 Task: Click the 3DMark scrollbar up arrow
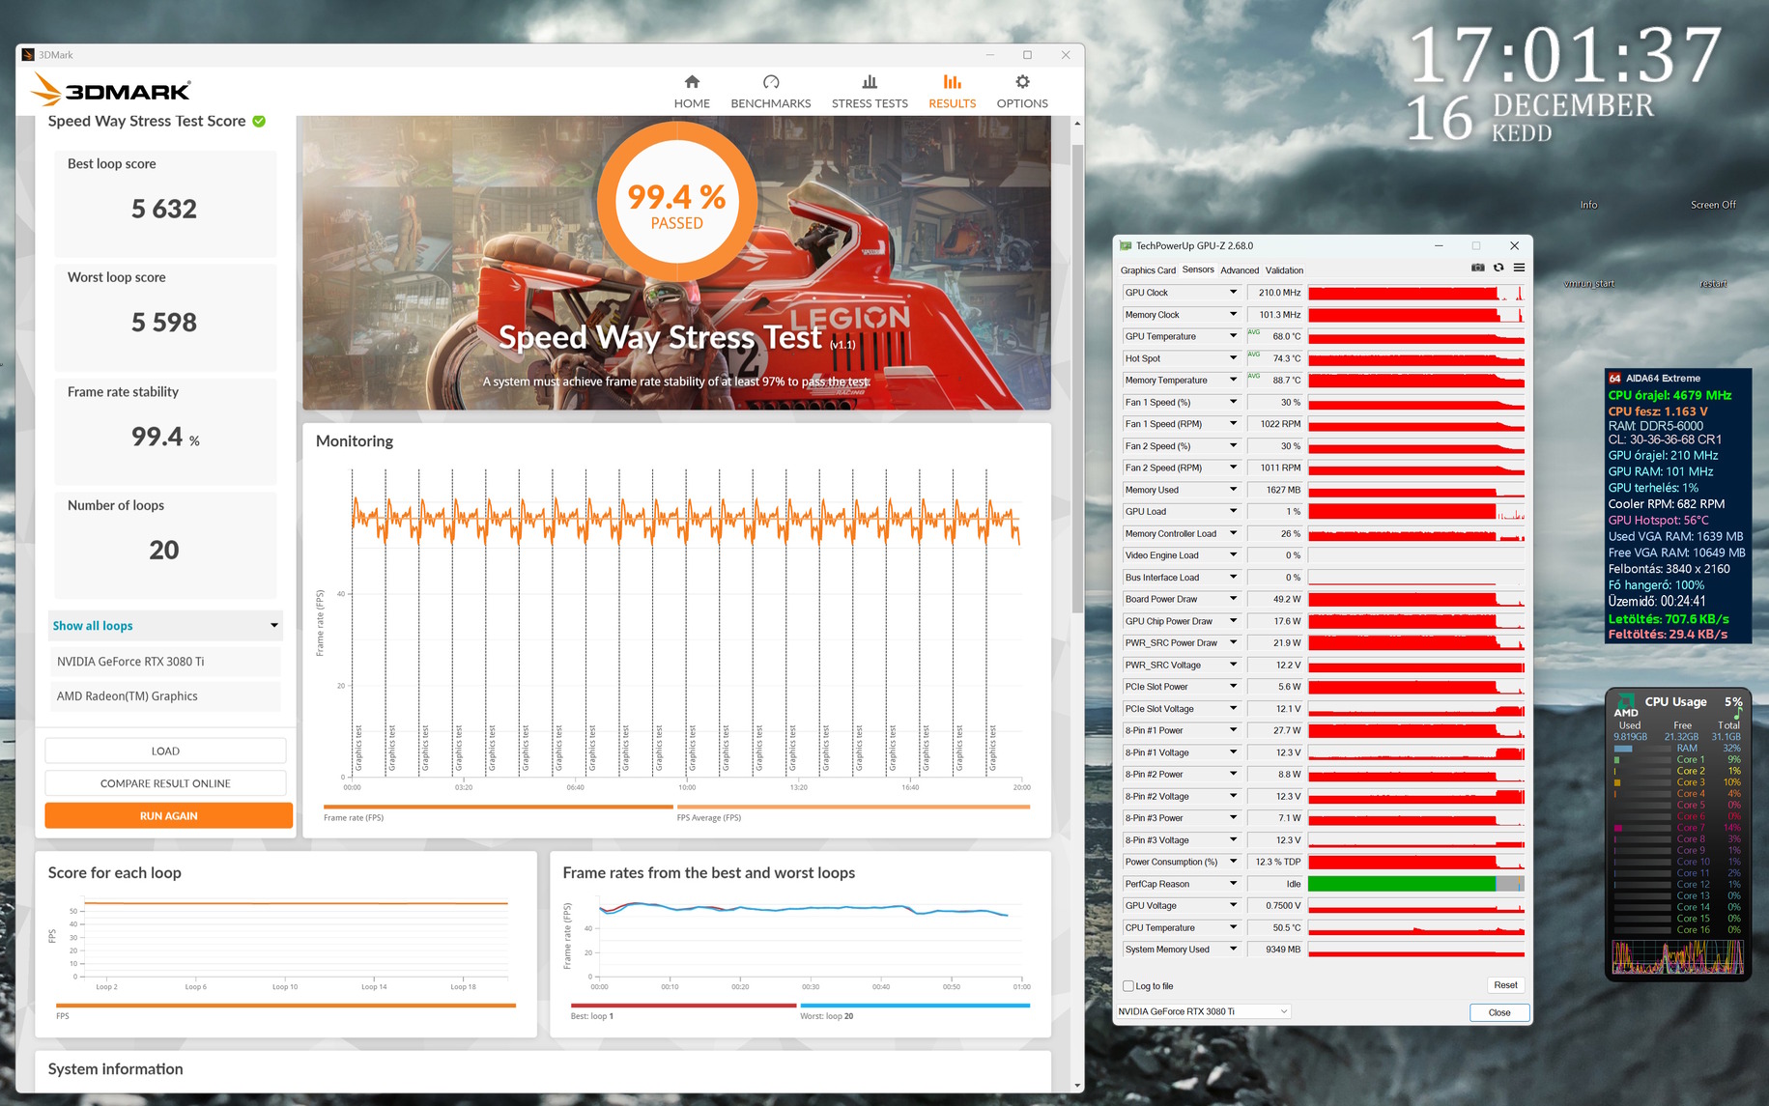point(1077,124)
